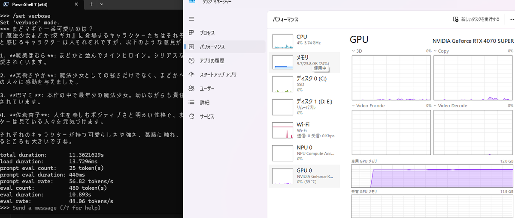Click NVIDIA GeForce RTX 4070 SUPER label
Screen dimensions: 515x218
473,41
